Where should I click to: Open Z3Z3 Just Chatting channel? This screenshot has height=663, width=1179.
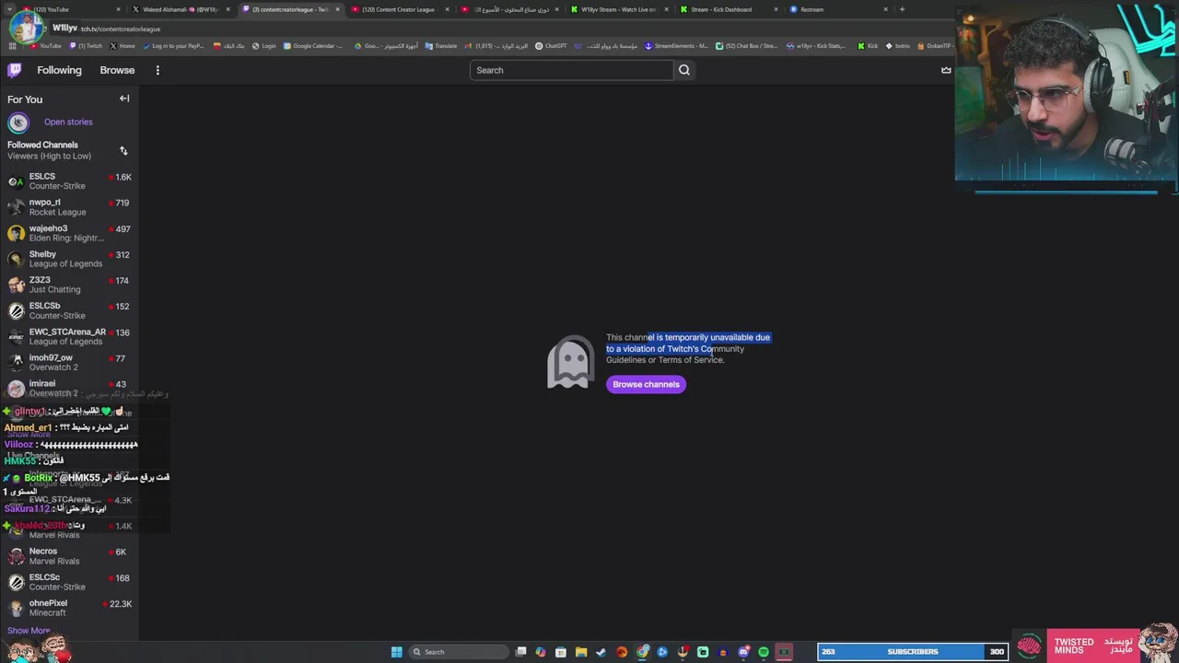[x=69, y=285]
